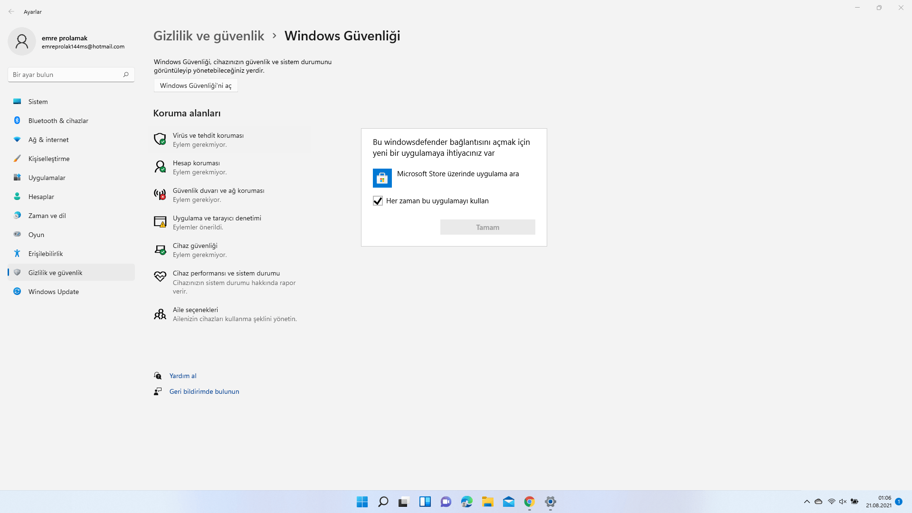Click the Tamam button

click(487, 227)
